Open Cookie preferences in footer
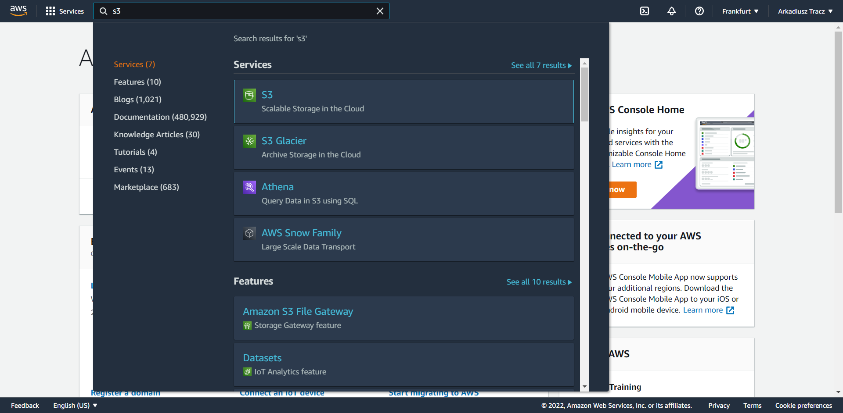The height and width of the screenshot is (413, 843). pyautogui.click(x=803, y=406)
